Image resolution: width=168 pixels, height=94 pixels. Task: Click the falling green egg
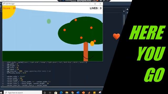coord(49,21)
